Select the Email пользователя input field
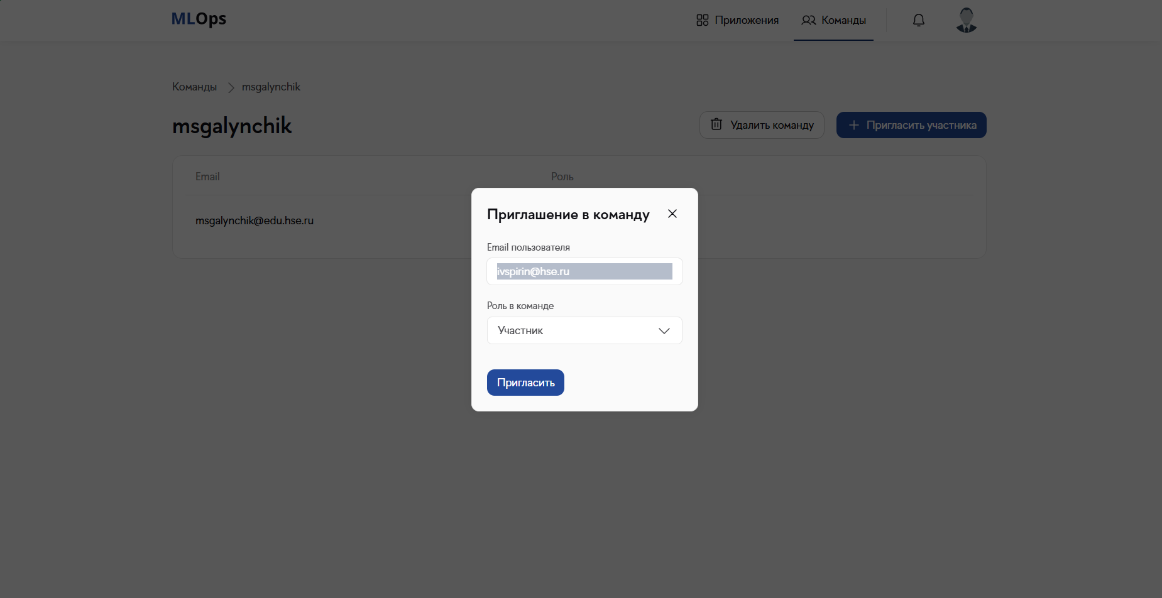This screenshot has height=598, width=1162. pos(584,271)
